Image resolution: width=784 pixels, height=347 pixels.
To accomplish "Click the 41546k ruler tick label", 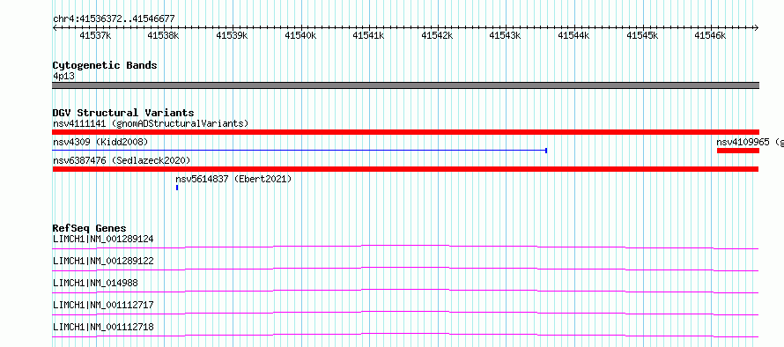I will click(x=711, y=35).
